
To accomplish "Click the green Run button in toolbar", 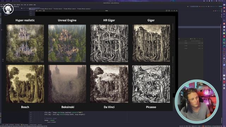I will (x=200, y=6).
